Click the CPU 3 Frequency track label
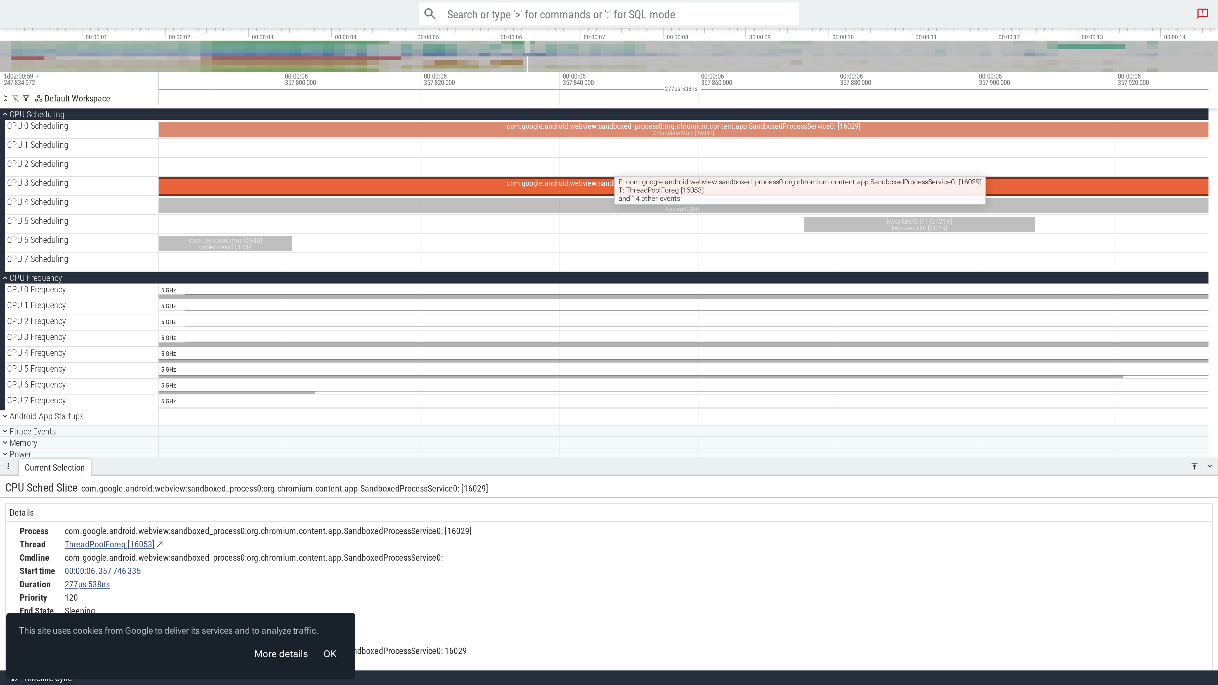Screen dimensions: 1218x685 point(36,337)
